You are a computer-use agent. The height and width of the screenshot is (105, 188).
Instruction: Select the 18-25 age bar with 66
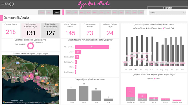tap(71, 95)
